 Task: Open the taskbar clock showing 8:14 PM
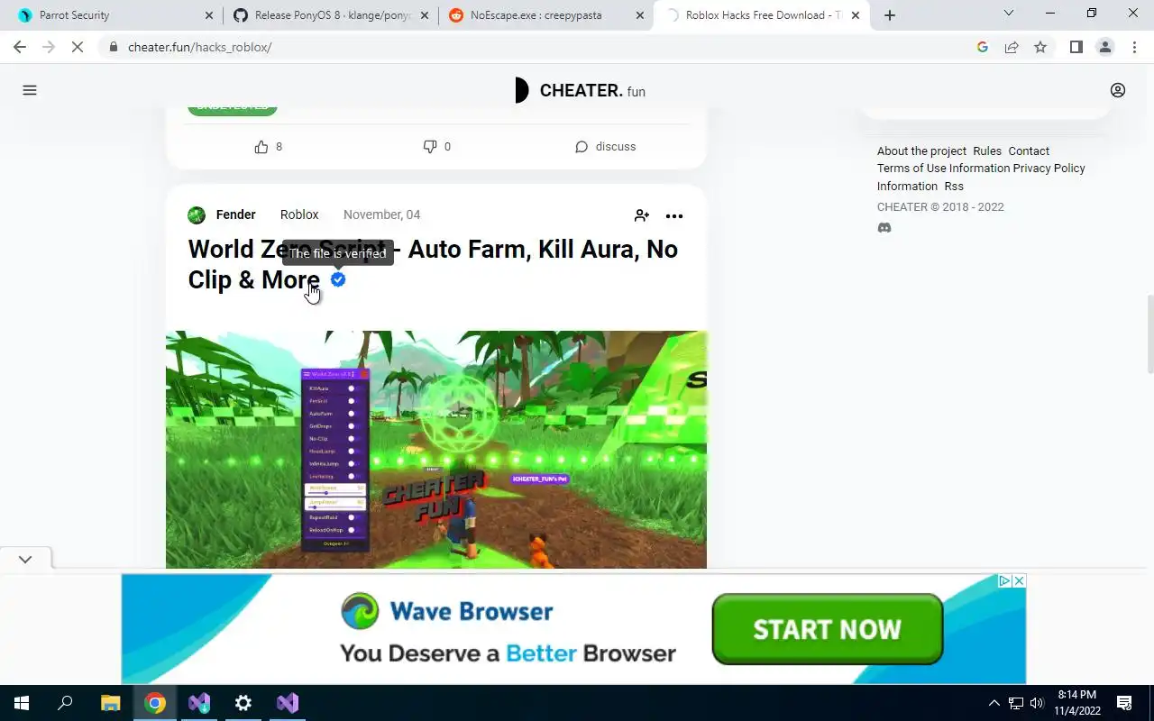[x=1077, y=703]
